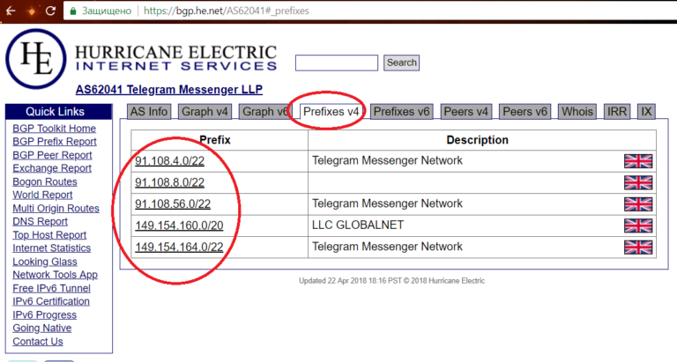
Task: Open prefix 149.154.164.0/22 link
Action: [179, 247]
